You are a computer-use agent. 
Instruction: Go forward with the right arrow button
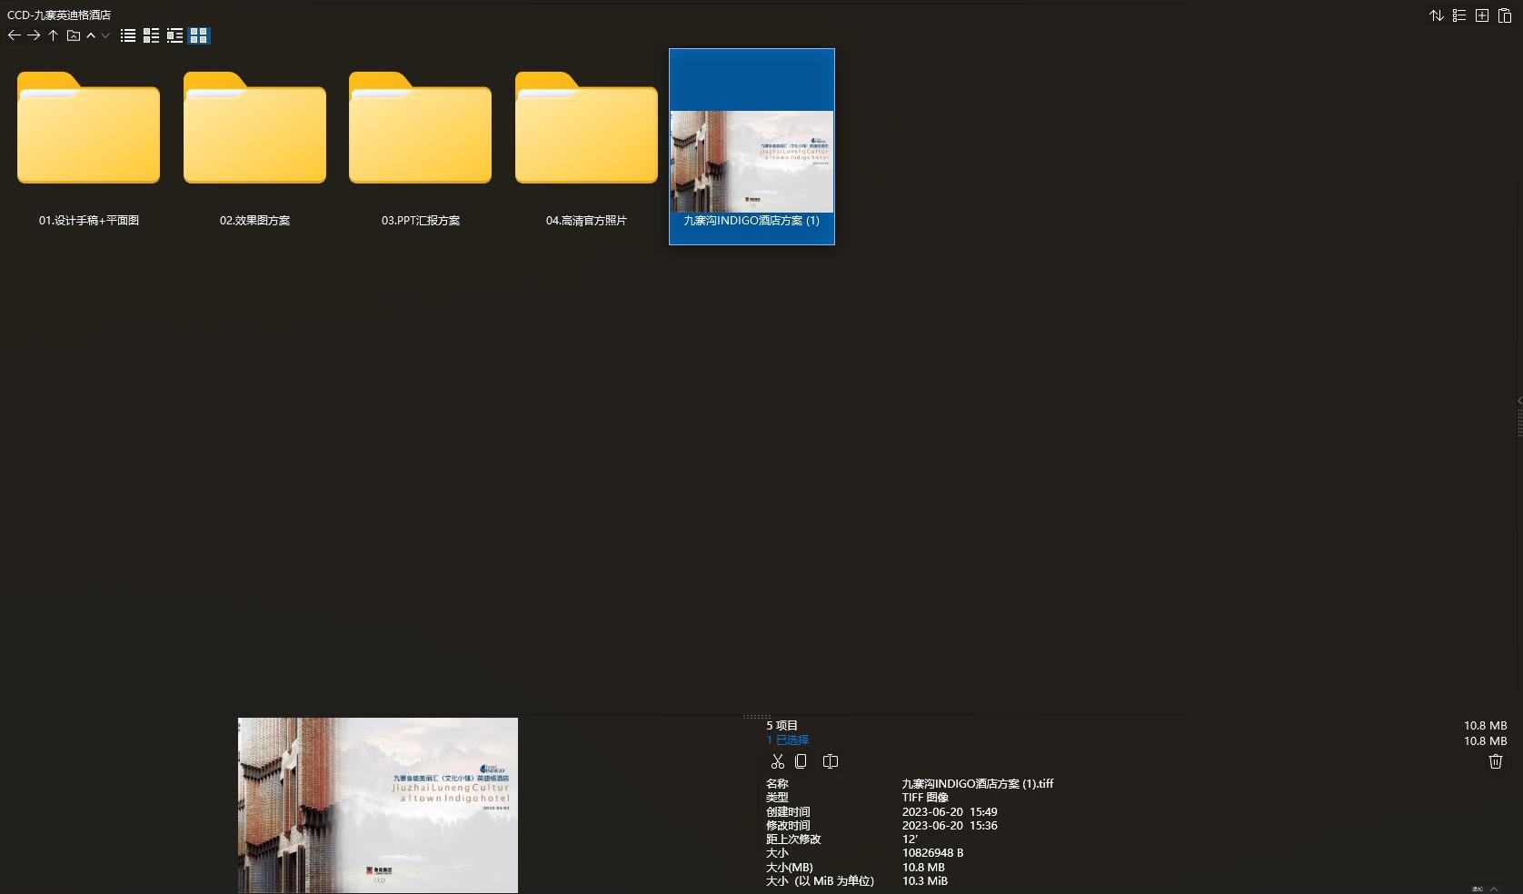(34, 35)
